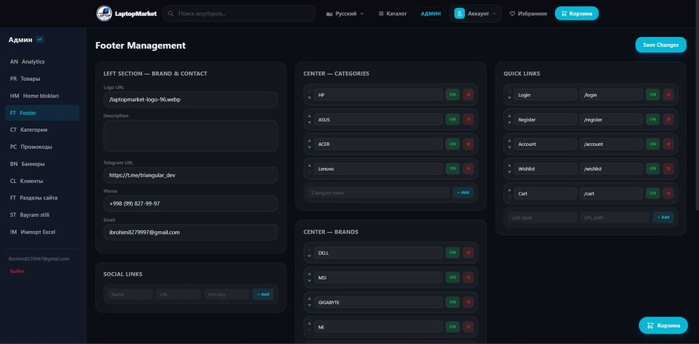Image resolution: width=699 pixels, height=344 pixels.
Task: Click the Избранное heart icon
Action: (x=512, y=14)
